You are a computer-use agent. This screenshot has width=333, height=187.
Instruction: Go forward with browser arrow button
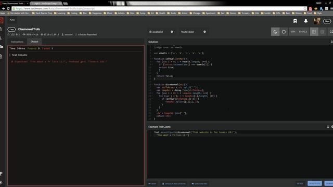click(x=3, y=9)
